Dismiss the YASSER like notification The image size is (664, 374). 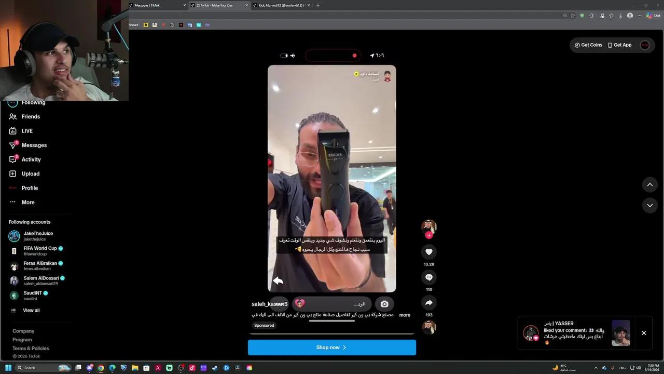(644, 333)
